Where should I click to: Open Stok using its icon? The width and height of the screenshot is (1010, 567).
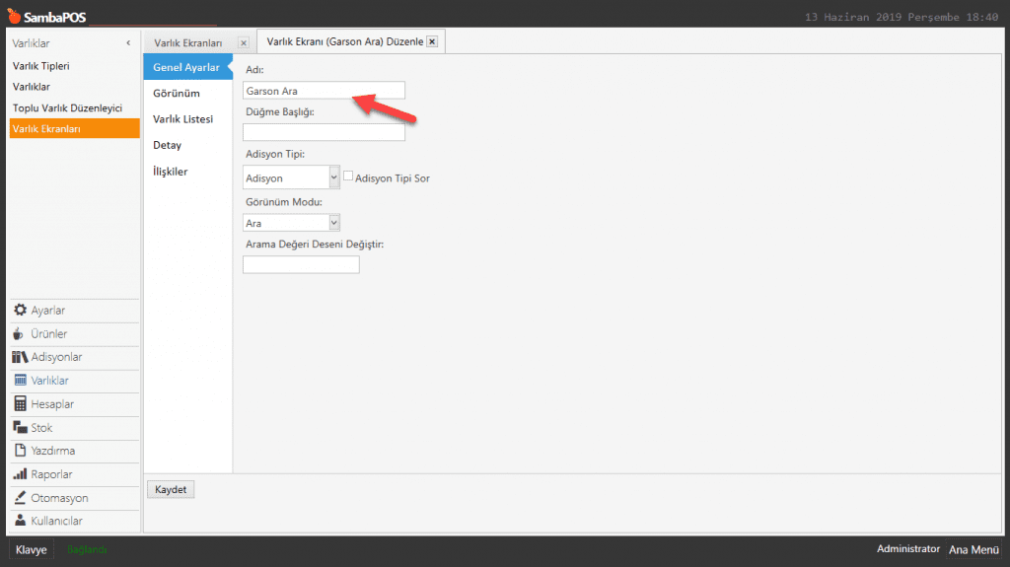20,428
